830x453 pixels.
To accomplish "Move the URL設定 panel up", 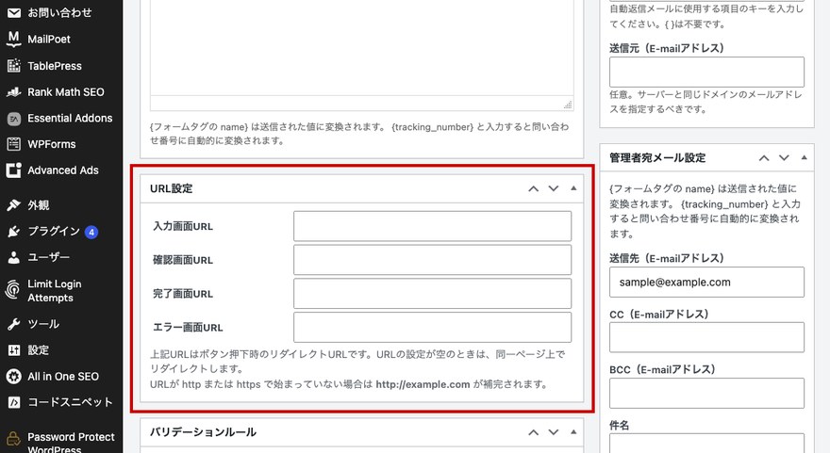I will point(534,188).
